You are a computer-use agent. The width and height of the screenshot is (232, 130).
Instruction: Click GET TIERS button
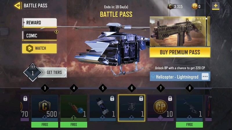[54, 73]
